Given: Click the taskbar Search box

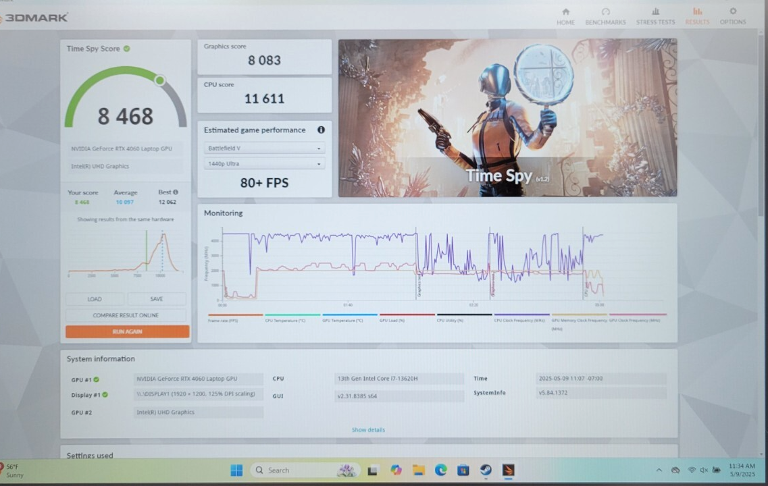Looking at the screenshot, I should (305, 470).
